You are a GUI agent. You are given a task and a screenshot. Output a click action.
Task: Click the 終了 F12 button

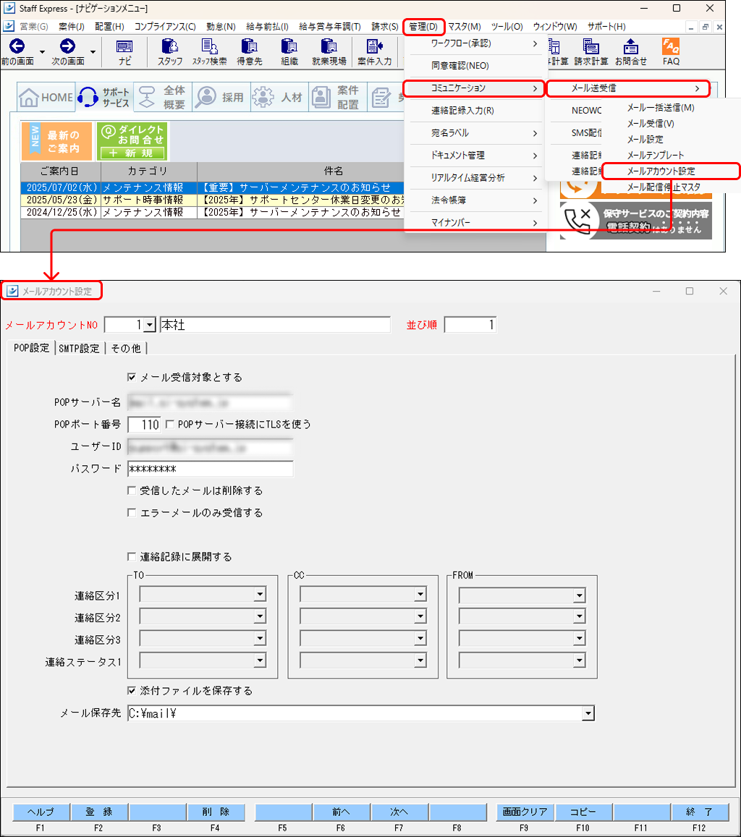700,812
